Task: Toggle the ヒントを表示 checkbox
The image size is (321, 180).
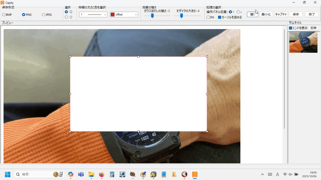Action: pyautogui.click(x=291, y=28)
